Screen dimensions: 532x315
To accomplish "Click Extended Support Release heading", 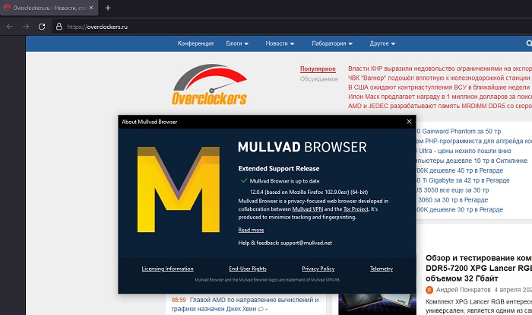I will (279, 169).
